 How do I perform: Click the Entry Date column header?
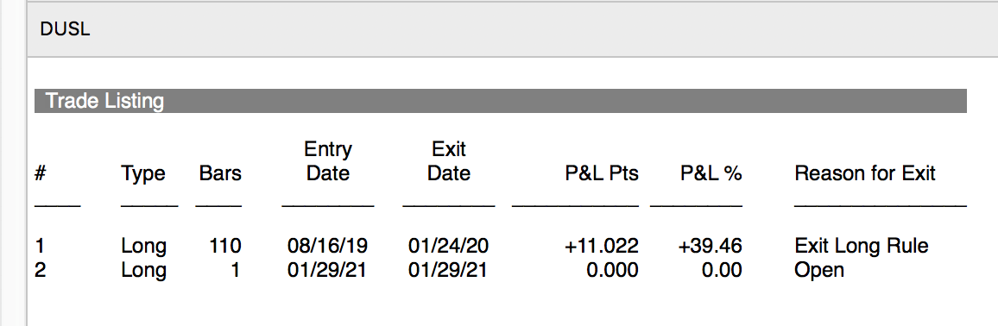(328, 161)
